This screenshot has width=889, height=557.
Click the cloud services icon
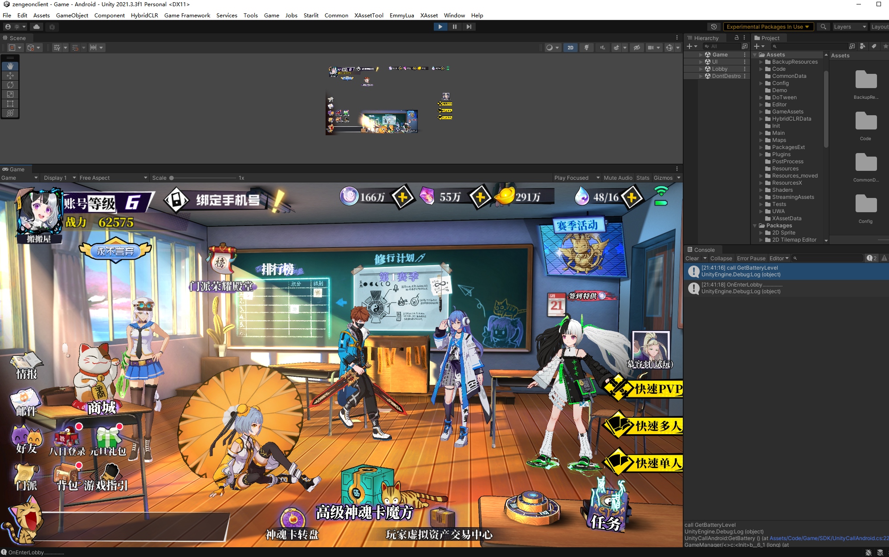37,27
